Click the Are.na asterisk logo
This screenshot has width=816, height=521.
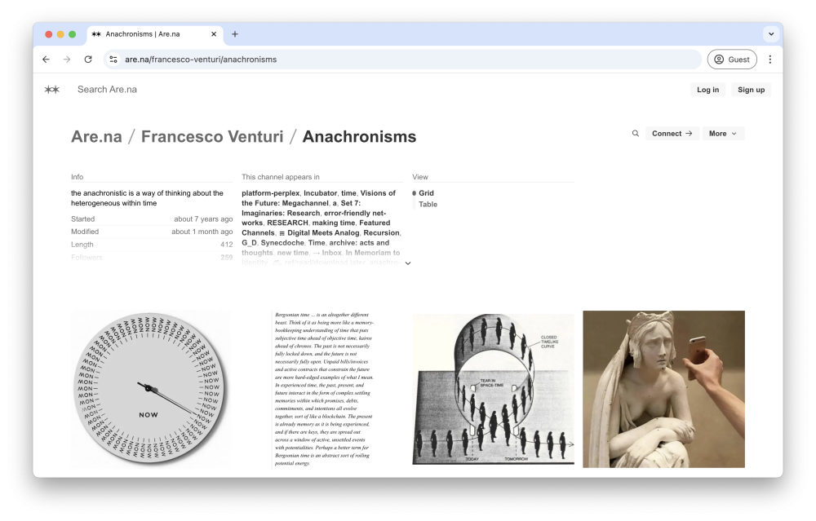tap(52, 90)
